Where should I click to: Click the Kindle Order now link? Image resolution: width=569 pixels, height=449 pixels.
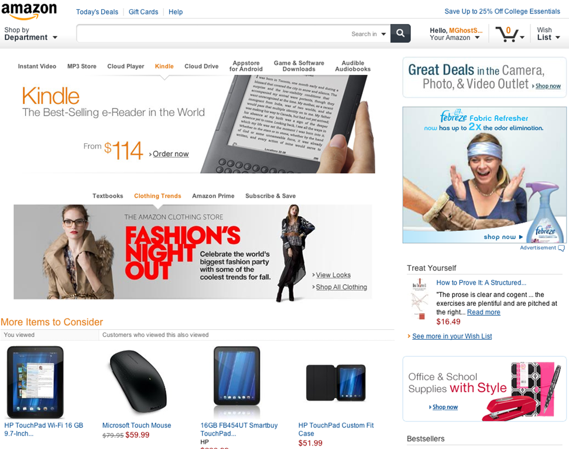[170, 154]
